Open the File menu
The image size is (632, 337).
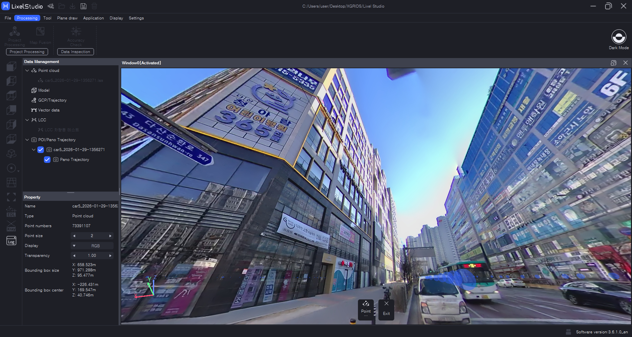click(x=8, y=18)
